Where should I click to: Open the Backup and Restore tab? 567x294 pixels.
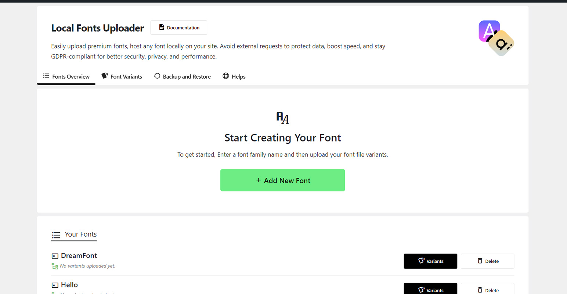pyautogui.click(x=182, y=76)
